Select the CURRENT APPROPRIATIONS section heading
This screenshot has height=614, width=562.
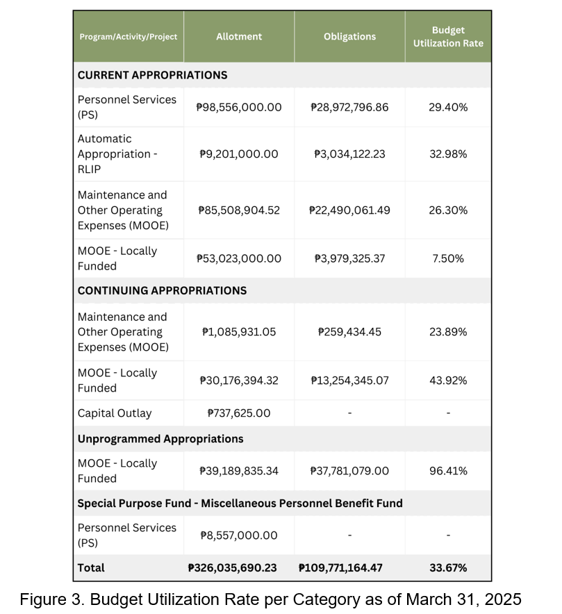point(152,75)
